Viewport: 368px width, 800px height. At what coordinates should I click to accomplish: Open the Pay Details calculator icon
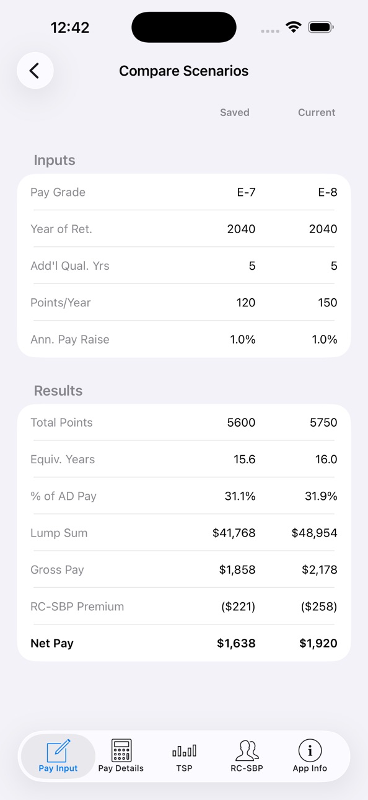121,750
